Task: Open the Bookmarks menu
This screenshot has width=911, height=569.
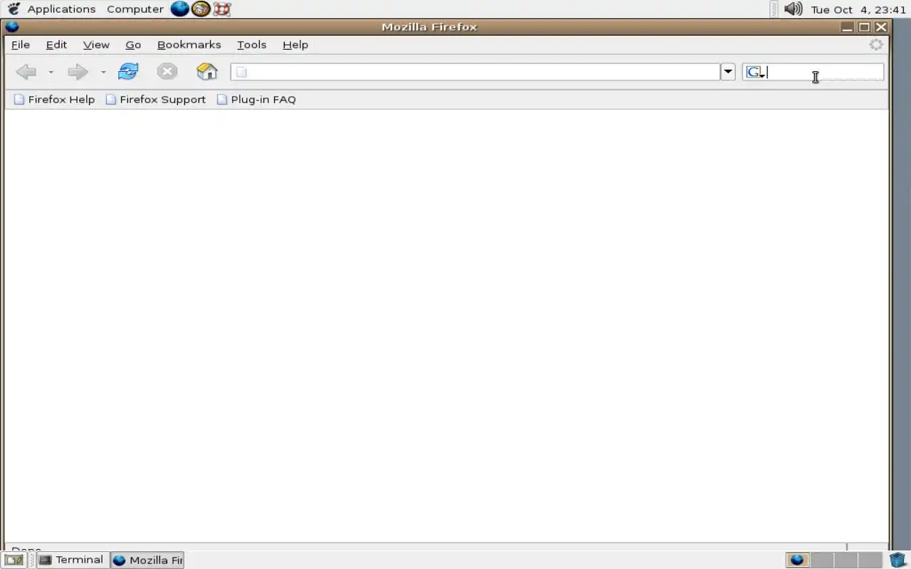Action: tap(189, 44)
